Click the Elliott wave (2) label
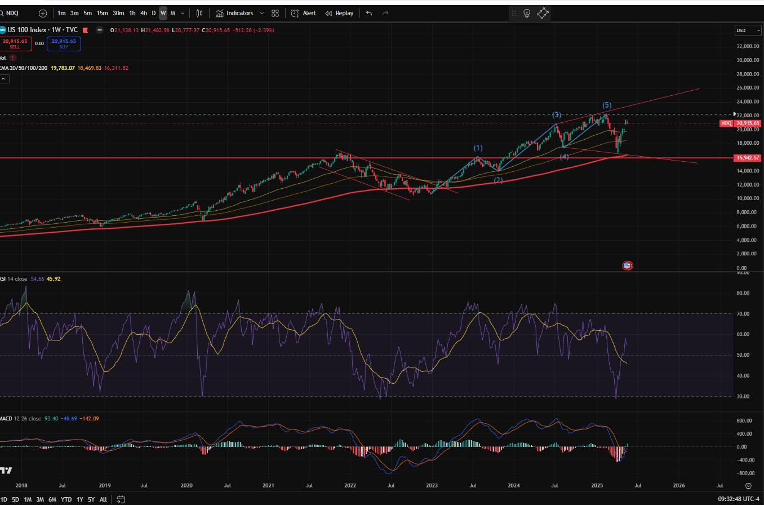Viewport: 764px width, 505px height. pos(499,180)
